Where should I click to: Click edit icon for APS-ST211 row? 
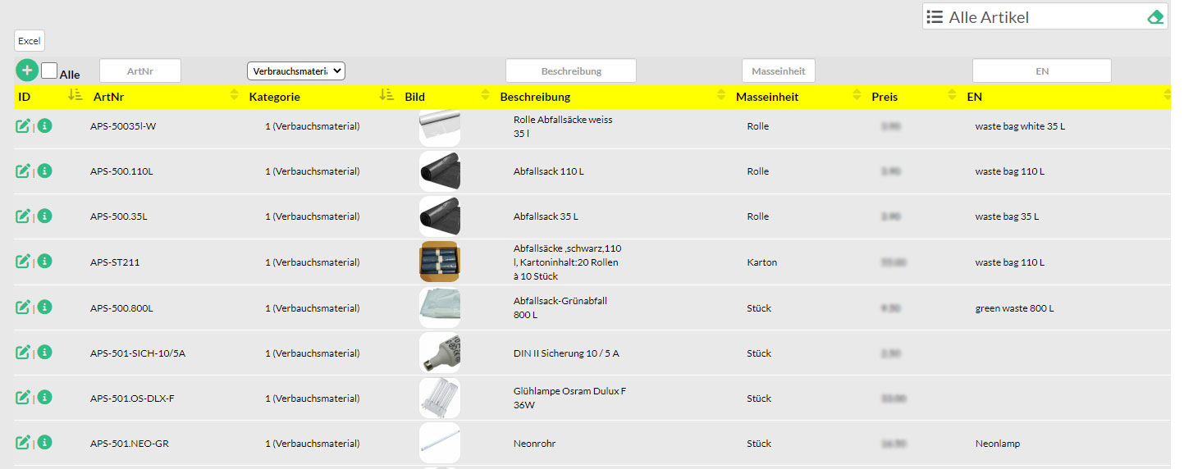23,262
